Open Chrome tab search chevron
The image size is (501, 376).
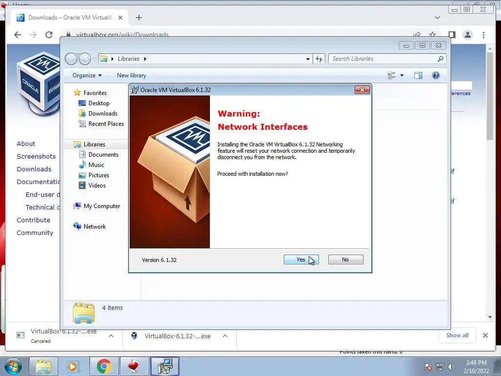pyautogui.click(x=437, y=18)
